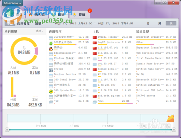Viewport: 181px width, 138px height.
Task: Click host icon beside 119.39.226.103
Action: 94,59
